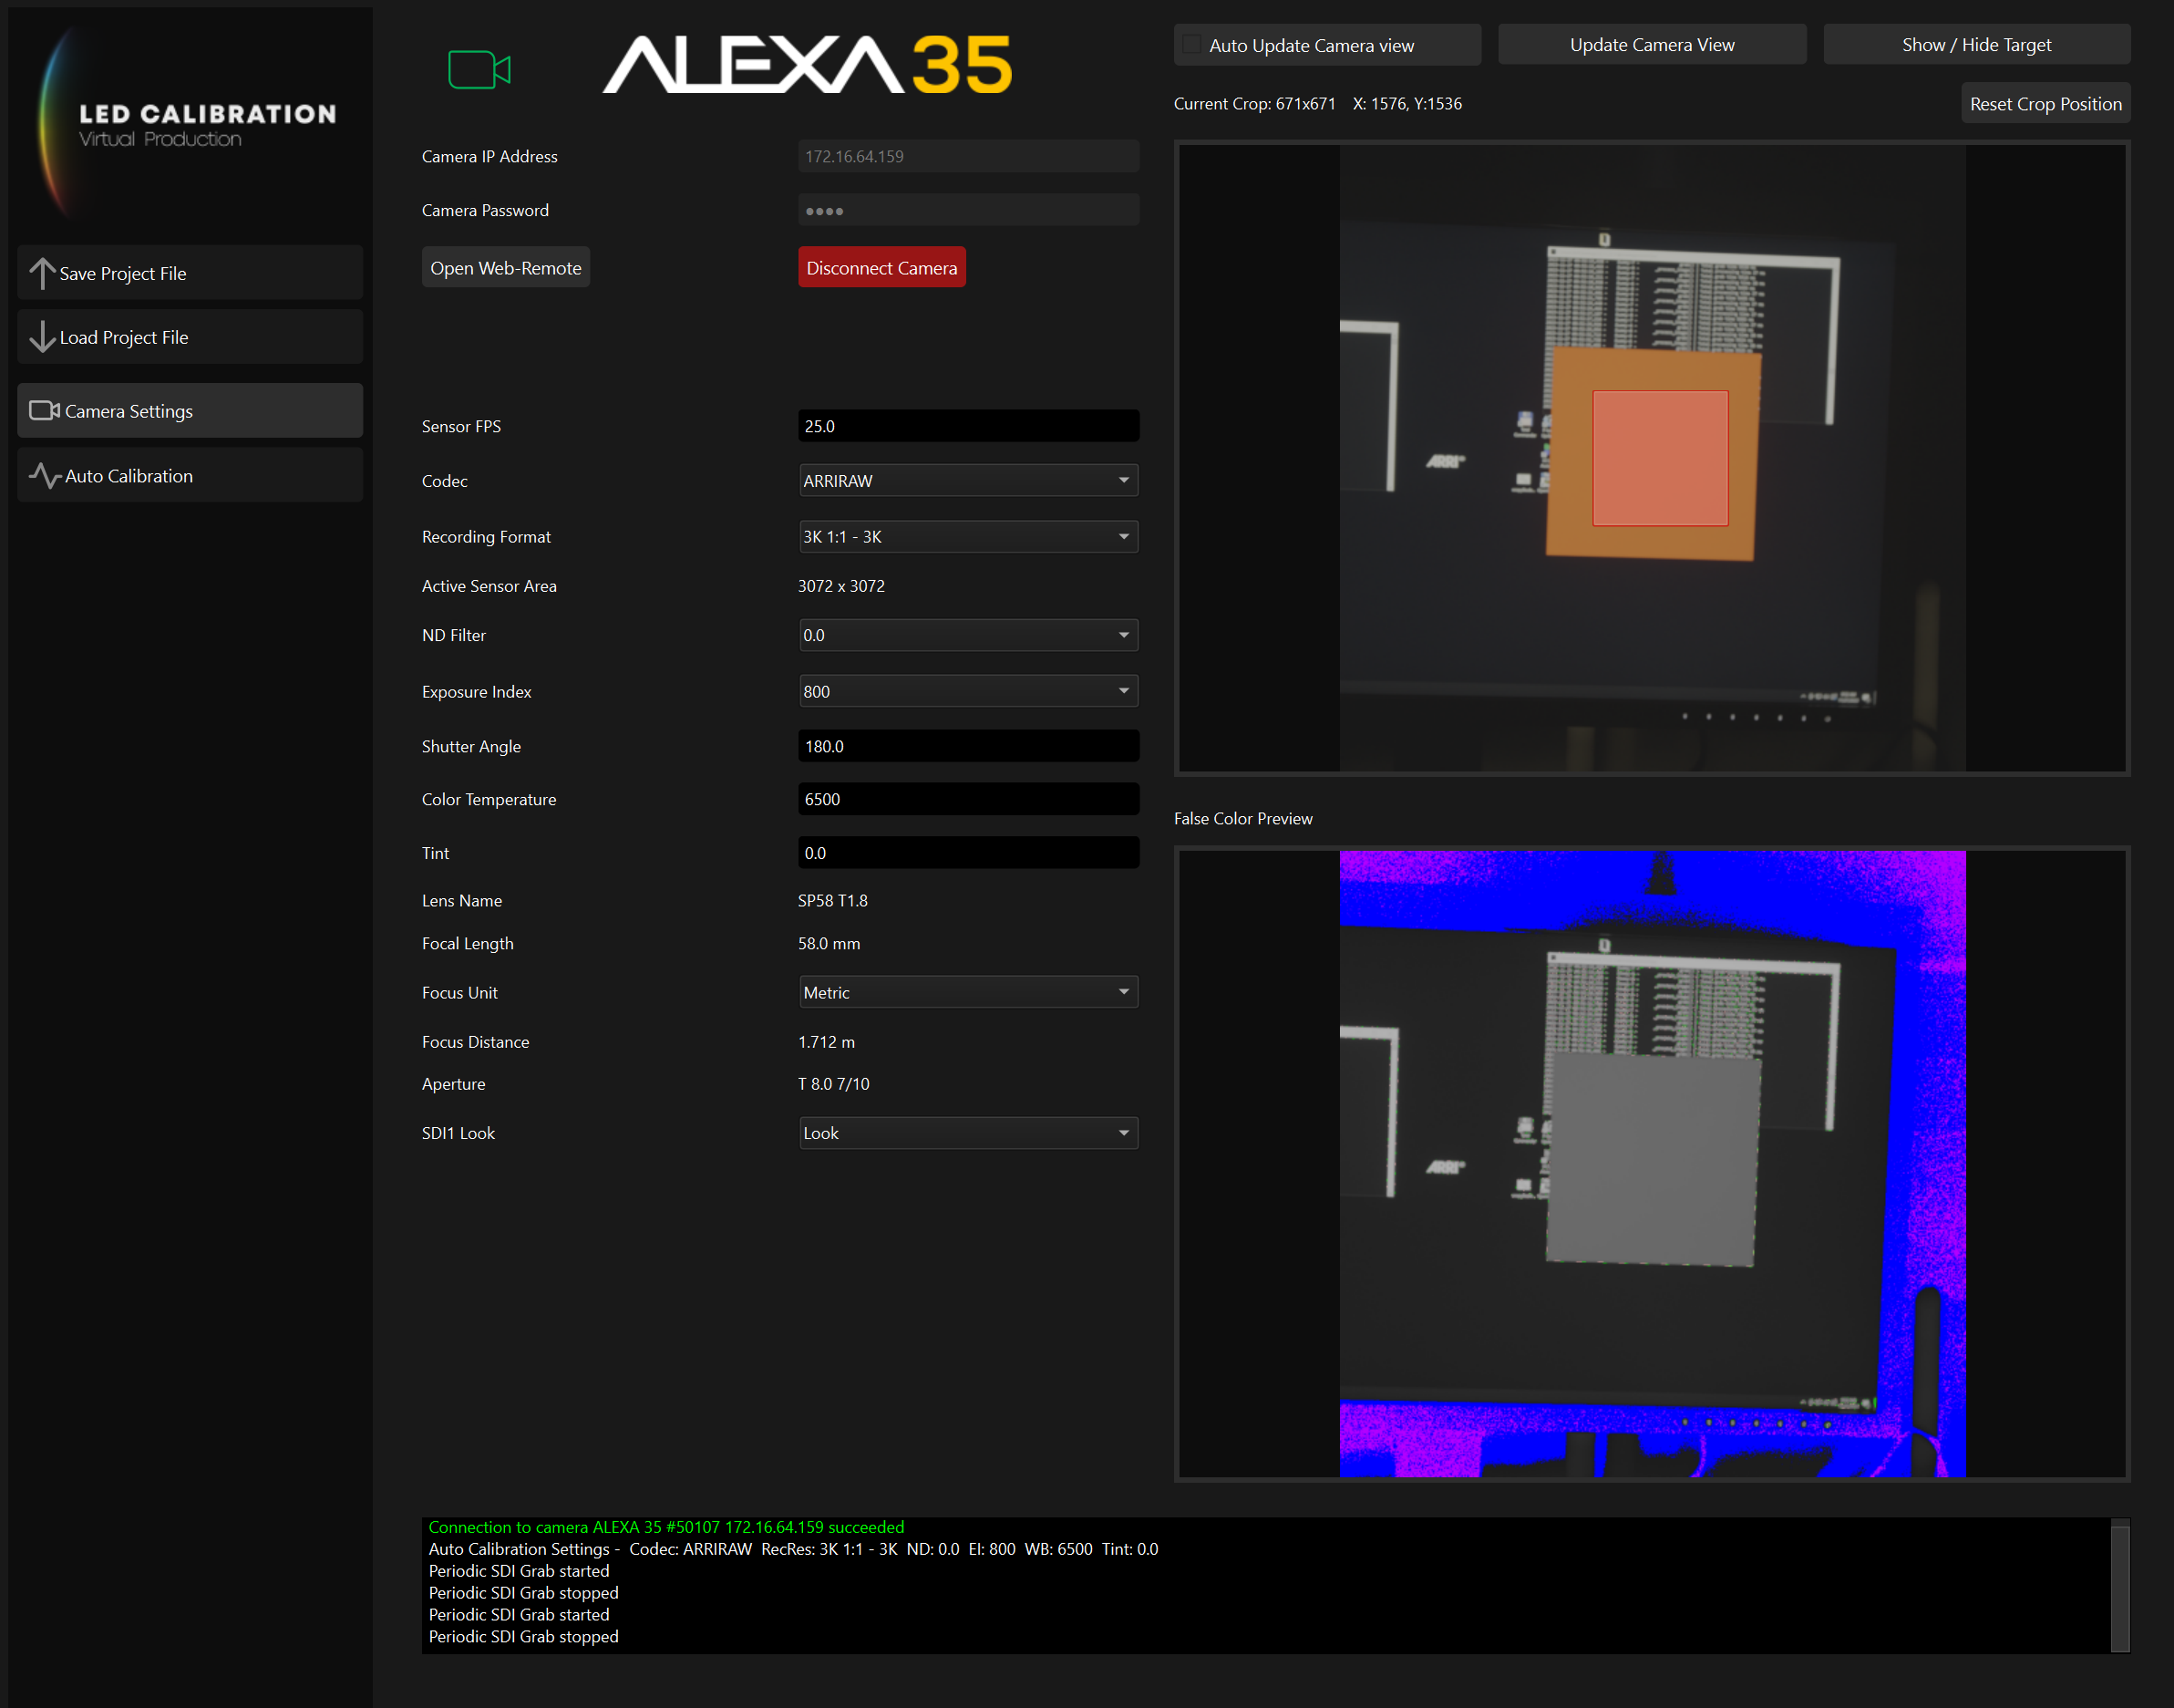Click the Camera Settings camera icon
Screen dimensions: 2174x1708
tap(44, 411)
